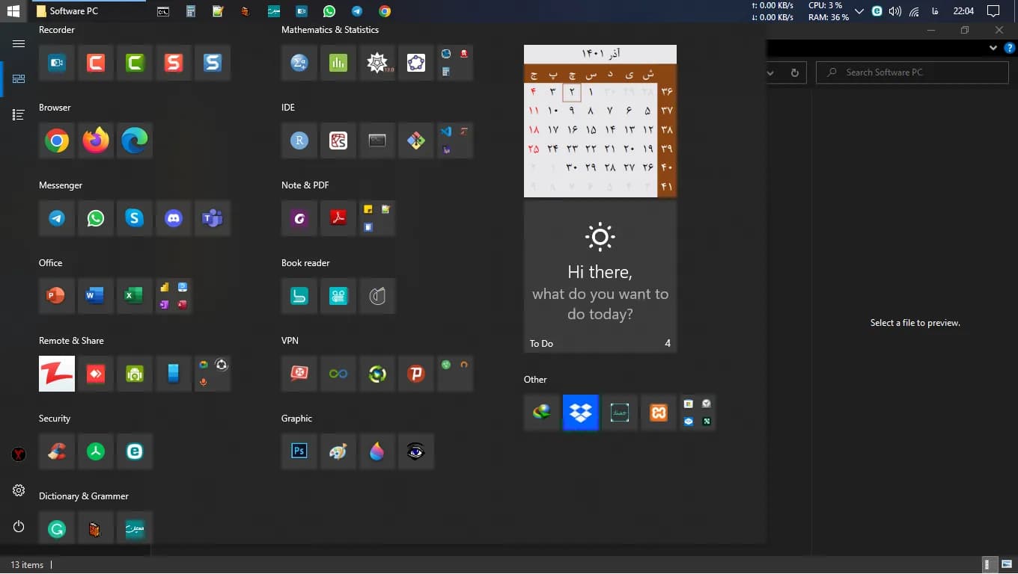Open Google Chrome from the Browser group
This screenshot has height=574, width=1018.
click(x=57, y=141)
